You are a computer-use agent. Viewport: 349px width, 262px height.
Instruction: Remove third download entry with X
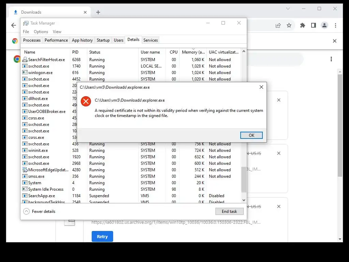tap(279, 206)
